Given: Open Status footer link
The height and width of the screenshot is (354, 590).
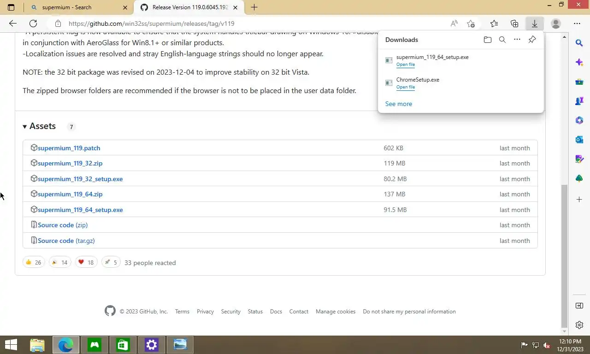Looking at the screenshot, I should point(255,312).
